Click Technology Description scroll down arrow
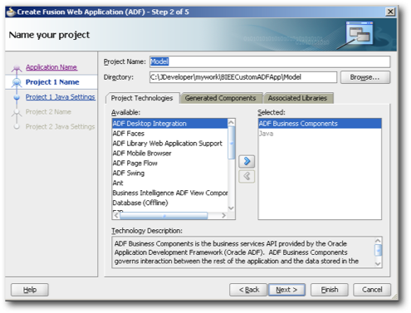 coord(378,264)
